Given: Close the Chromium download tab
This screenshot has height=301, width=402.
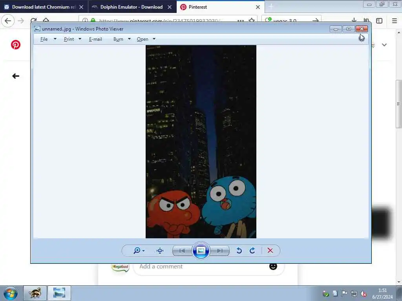Looking at the screenshot, I should point(81,7).
